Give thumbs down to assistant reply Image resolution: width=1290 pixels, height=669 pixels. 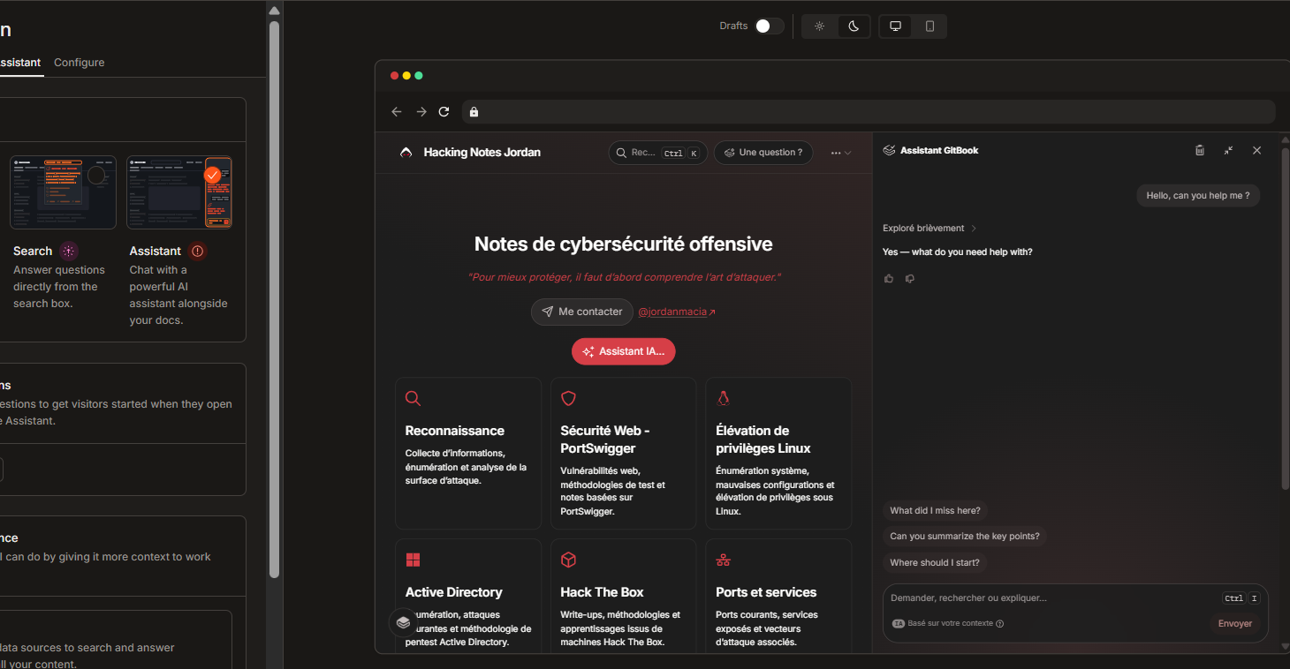910,279
